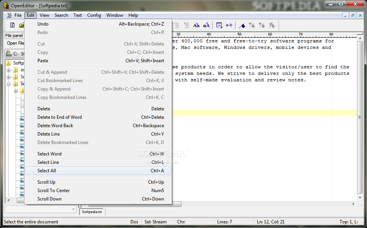Click the 'Dos' status bar entry

point(134,222)
